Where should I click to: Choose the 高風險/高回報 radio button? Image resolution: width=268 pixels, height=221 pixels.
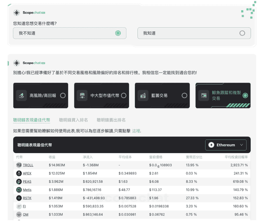click(x=63, y=96)
